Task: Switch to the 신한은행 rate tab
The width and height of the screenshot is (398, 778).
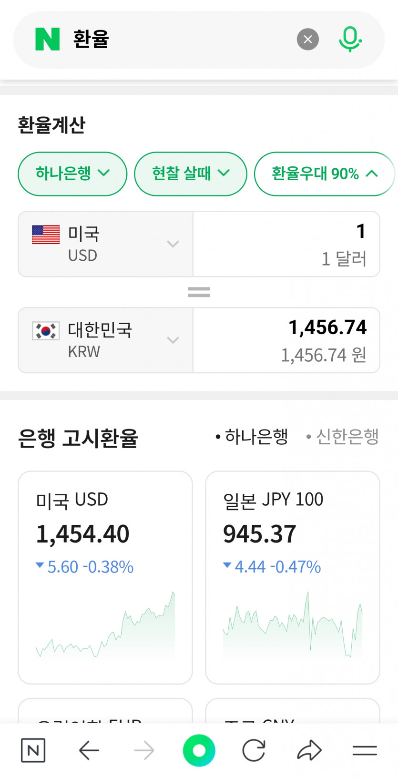Action: (343, 436)
